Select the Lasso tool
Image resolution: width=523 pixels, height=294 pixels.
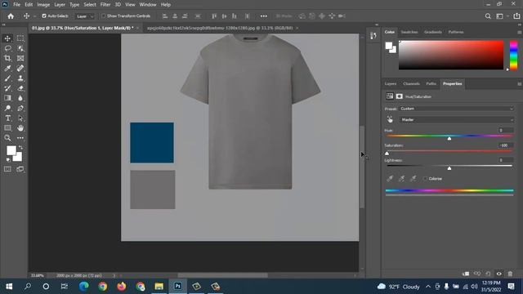pyautogui.click(x=7, y=48)
